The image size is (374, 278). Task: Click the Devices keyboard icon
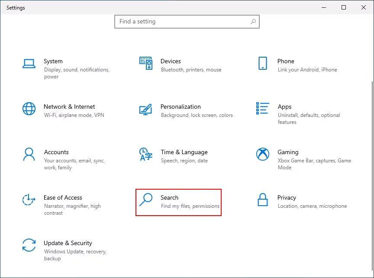click(x=145, y=63)
